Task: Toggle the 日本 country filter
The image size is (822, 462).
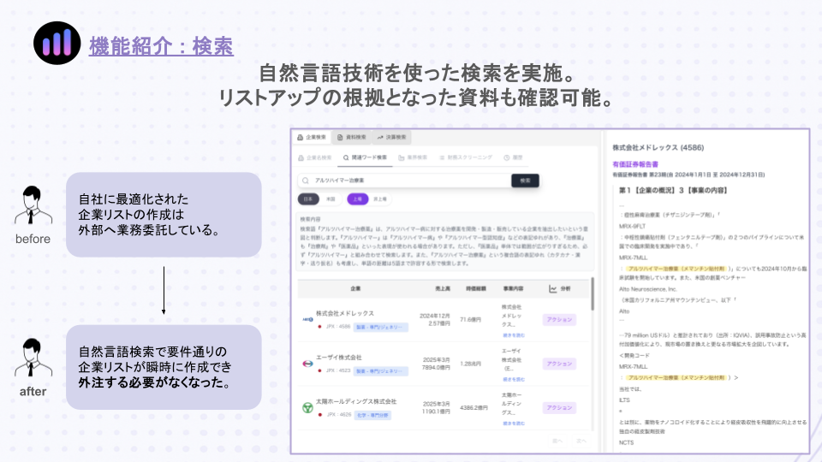Action: tap(307, 198)
